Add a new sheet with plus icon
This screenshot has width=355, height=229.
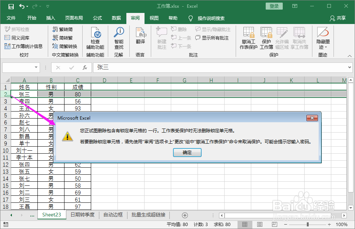pyautogui.click(x=185, y=215)
